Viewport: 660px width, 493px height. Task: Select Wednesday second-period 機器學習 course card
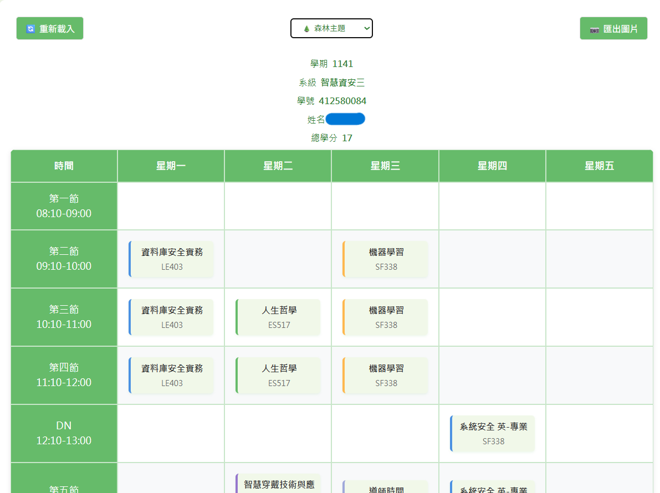click(385, 259)
